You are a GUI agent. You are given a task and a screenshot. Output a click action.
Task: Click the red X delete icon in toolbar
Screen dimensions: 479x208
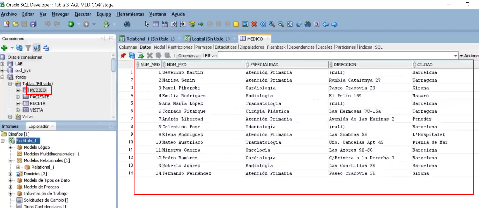(254, 24)
